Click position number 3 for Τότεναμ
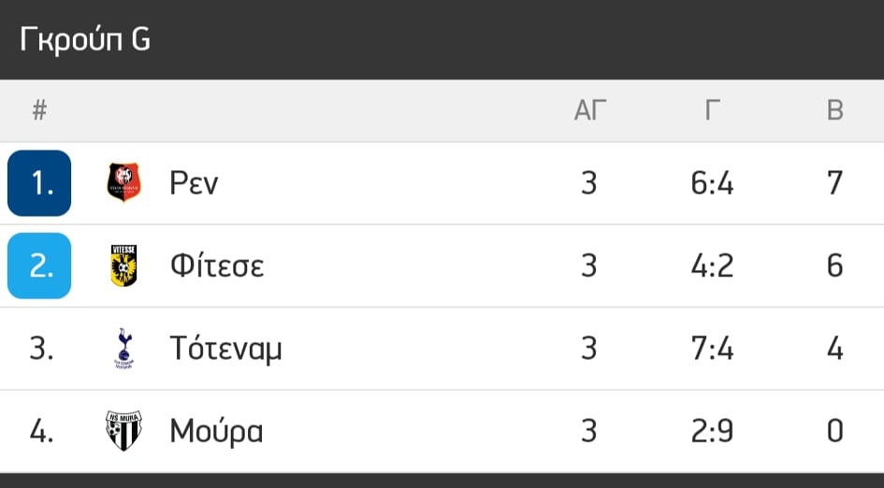The width and height of the screenshot is (884, 488). click(41, 349)
